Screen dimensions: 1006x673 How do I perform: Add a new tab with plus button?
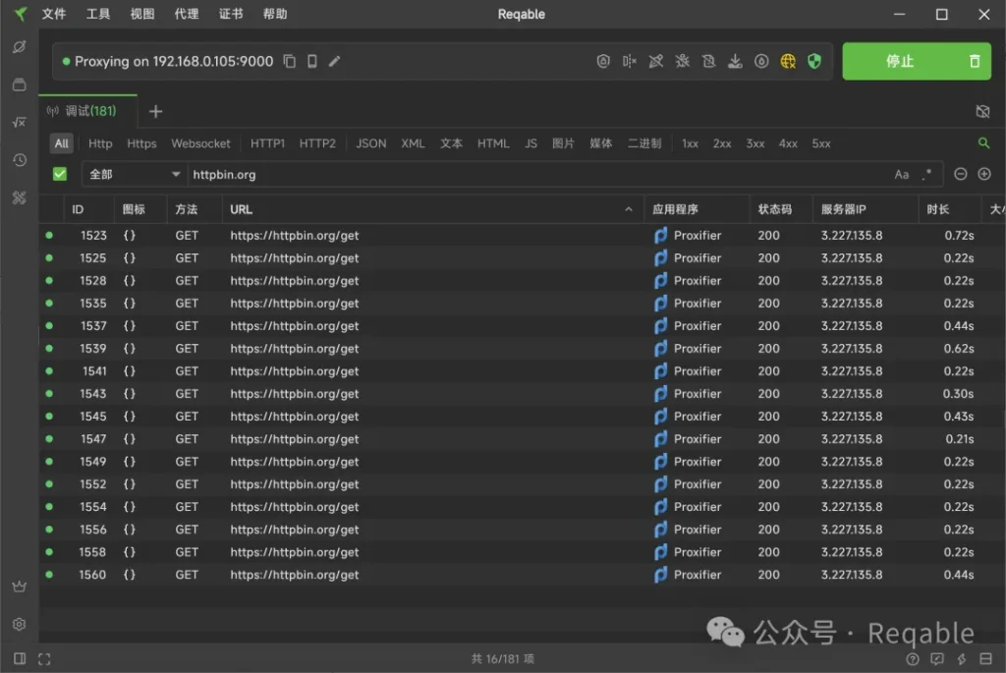[x=155, y=112]
